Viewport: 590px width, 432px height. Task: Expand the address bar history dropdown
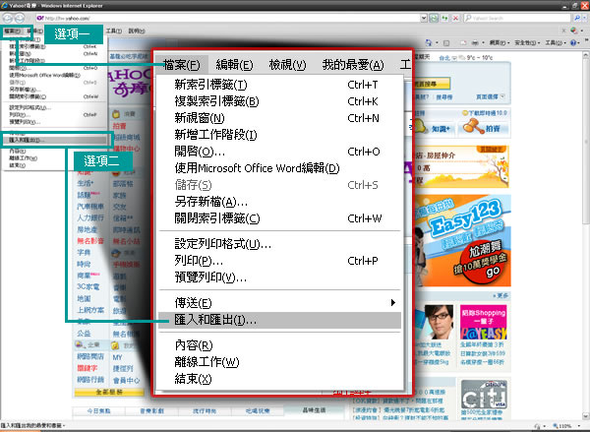pos(424,18)
